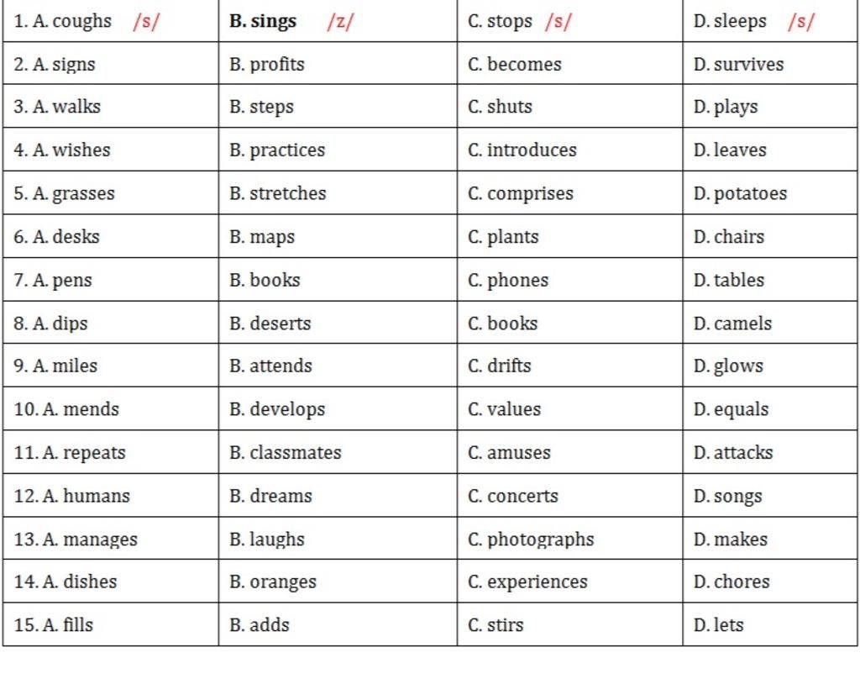Click the word "experiences" in question 14
This screenshot has width=860, height=679.
[537, 582]
